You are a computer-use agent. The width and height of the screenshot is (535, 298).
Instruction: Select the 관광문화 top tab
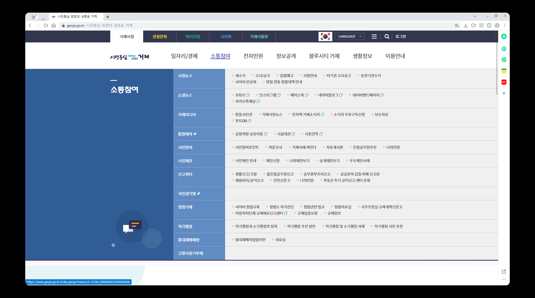160,37
